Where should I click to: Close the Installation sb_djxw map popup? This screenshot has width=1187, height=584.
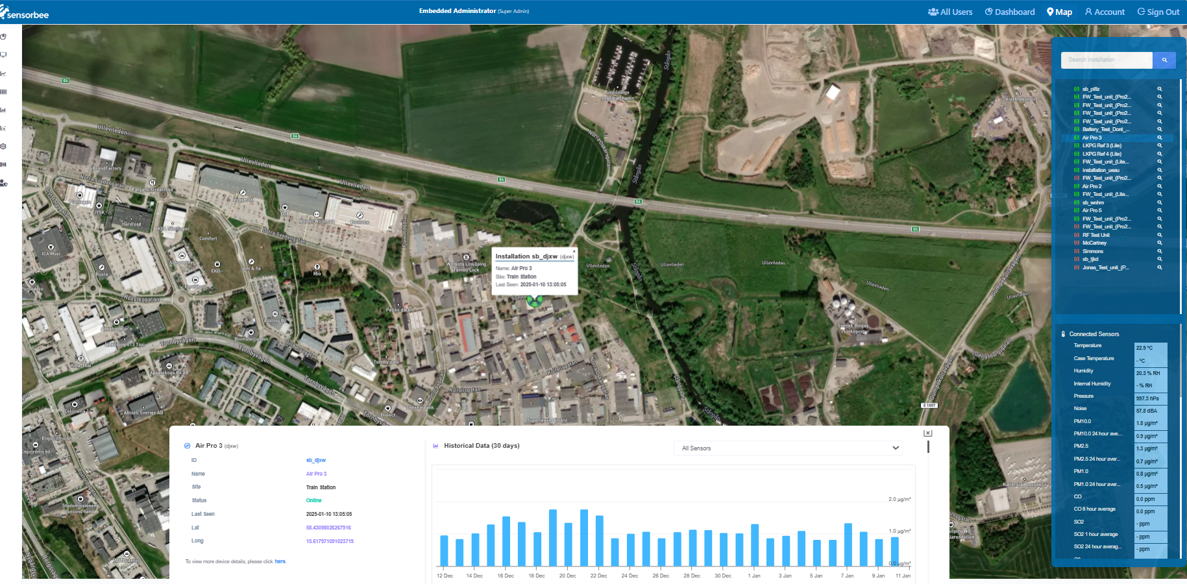pyautogui.click(x=574, y=251)
